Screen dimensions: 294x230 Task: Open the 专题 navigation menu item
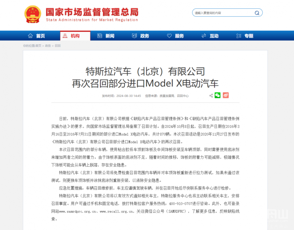click(245, 36)
